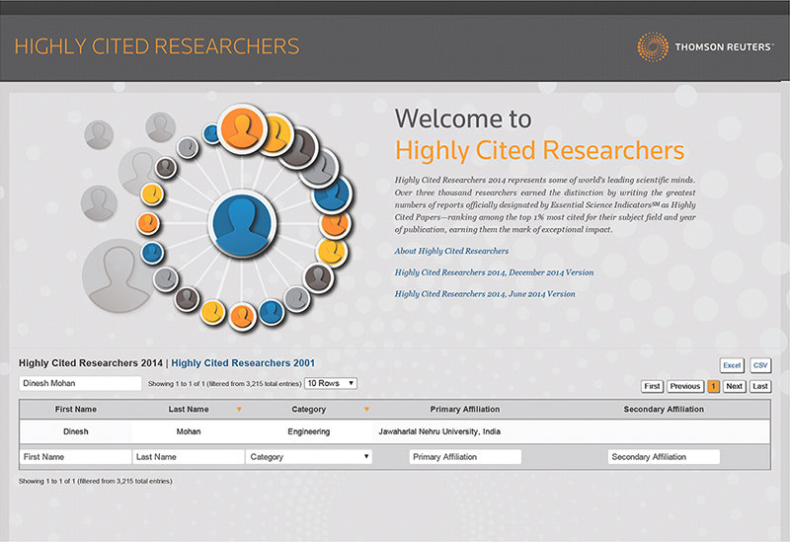Viewport: 790px width, 542px height.
Task: Click the Secondary Affiliation column header
Action: (x=664, y=410)
